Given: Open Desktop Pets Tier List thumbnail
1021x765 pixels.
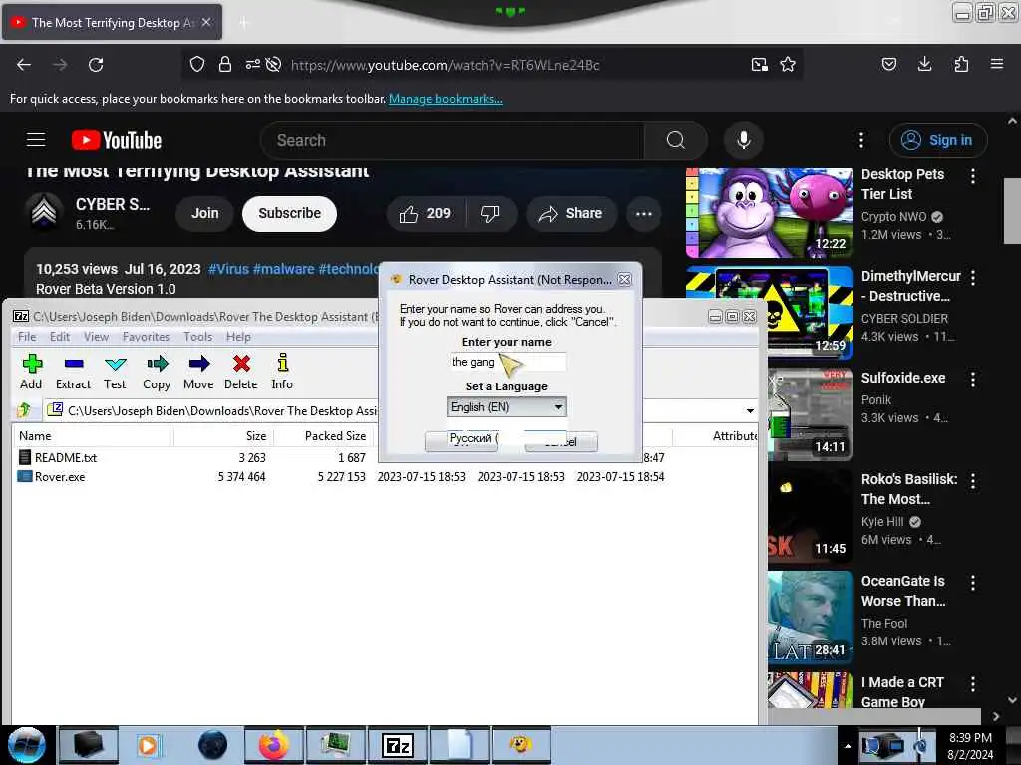Looking at the screenshot, I should point(770,213).
